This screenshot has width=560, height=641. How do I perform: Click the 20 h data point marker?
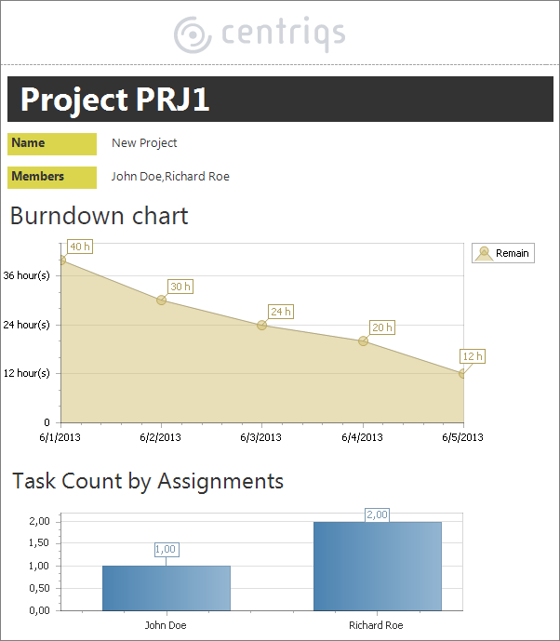(363, 341)
